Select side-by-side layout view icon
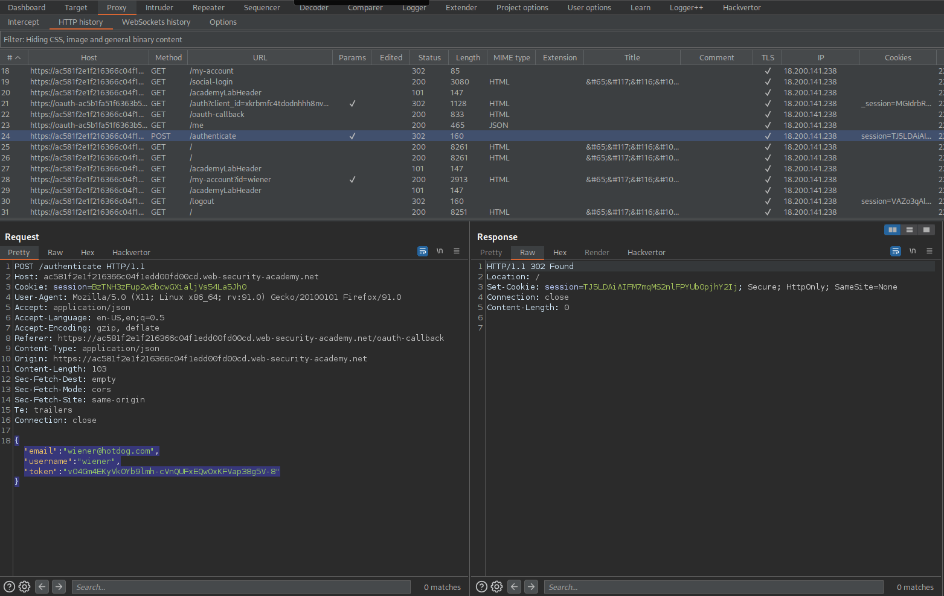This screenshot has width=944, height=596. tap(892, 230)
